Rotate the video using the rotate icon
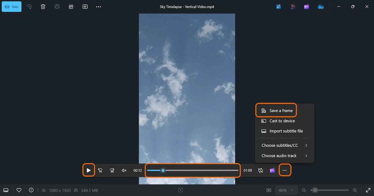This screenshot has height=196, width=374. click(x=29, y=7)
